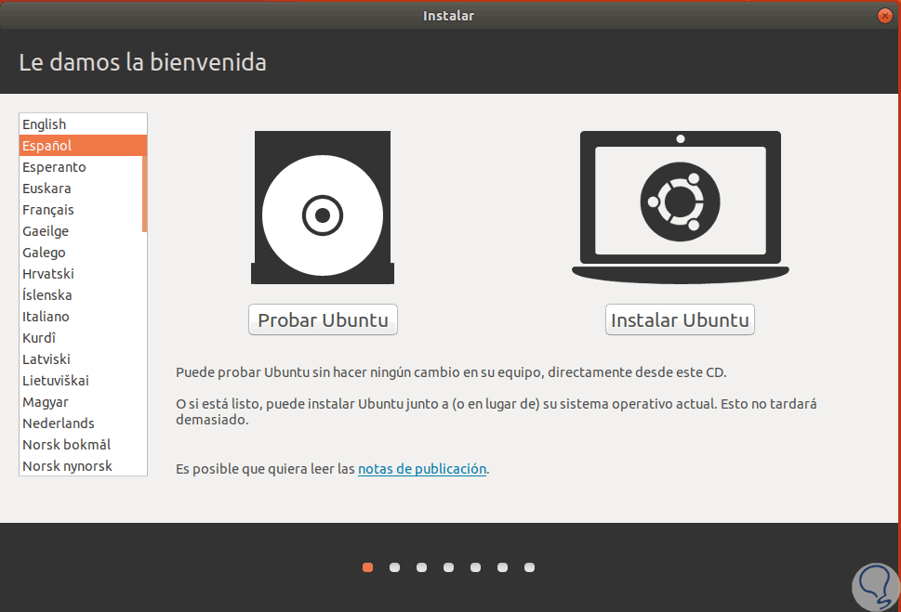The image size is (901, 612).
Task: Close the Instalar window
Action: click(x=885, y=16)
